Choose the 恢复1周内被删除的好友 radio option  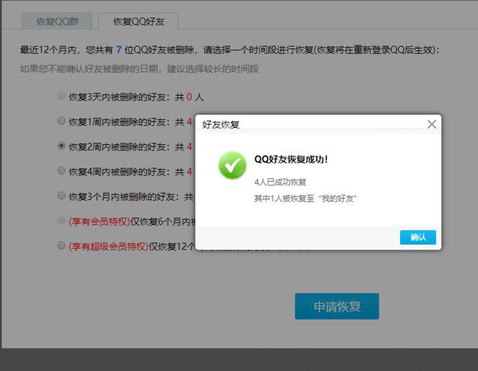pyautogui.click(x=61, y=121)
